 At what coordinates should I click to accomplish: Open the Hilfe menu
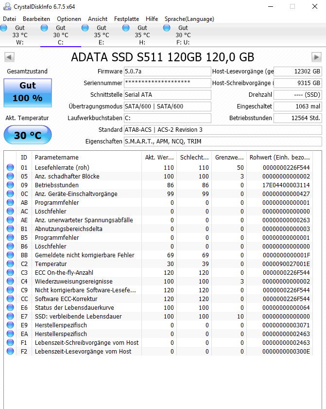[152, 19]
